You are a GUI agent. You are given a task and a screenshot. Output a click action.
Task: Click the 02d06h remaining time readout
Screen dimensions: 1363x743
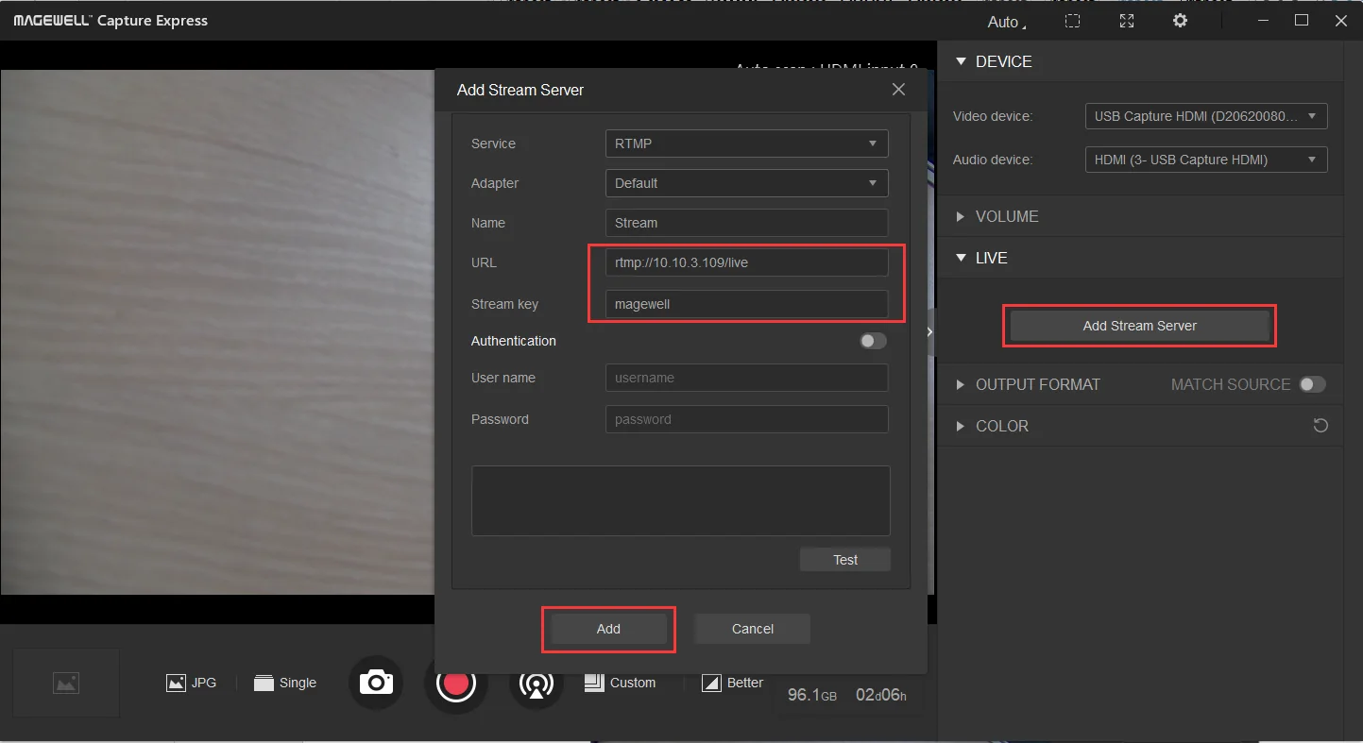coord(881,695)
